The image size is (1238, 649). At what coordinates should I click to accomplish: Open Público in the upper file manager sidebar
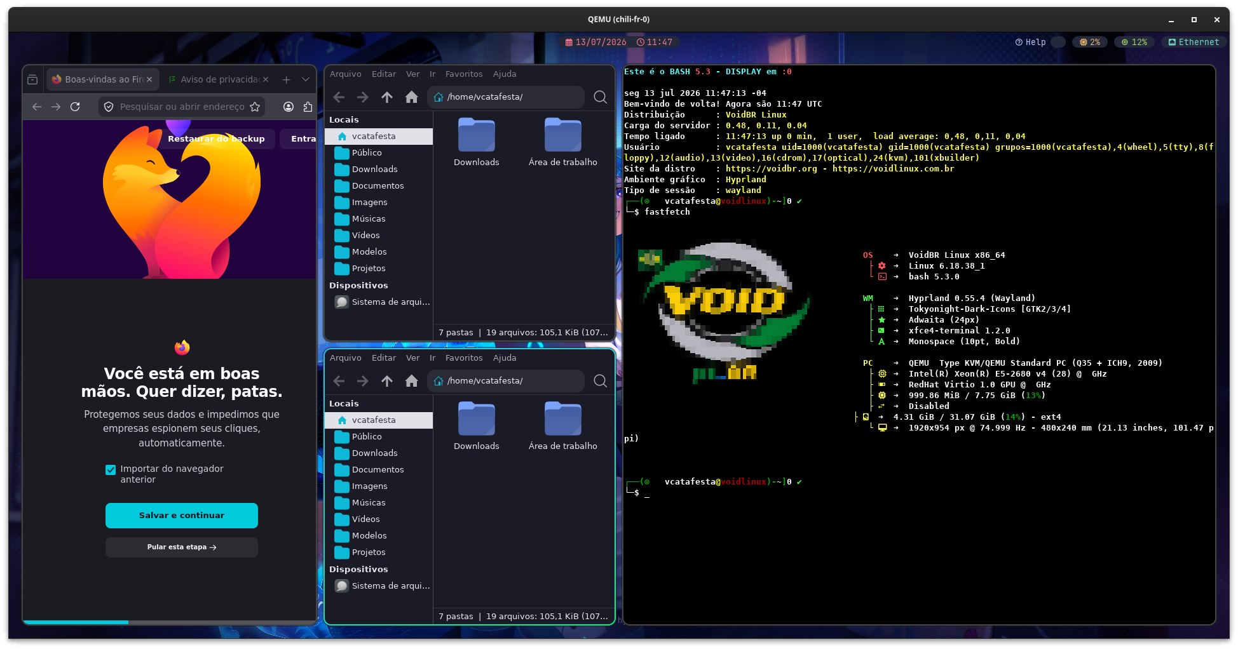click(379, 153)
